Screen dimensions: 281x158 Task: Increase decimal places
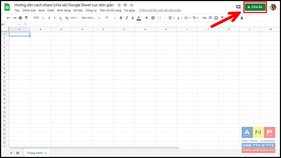pyautogui.click(x=66, y=18)
